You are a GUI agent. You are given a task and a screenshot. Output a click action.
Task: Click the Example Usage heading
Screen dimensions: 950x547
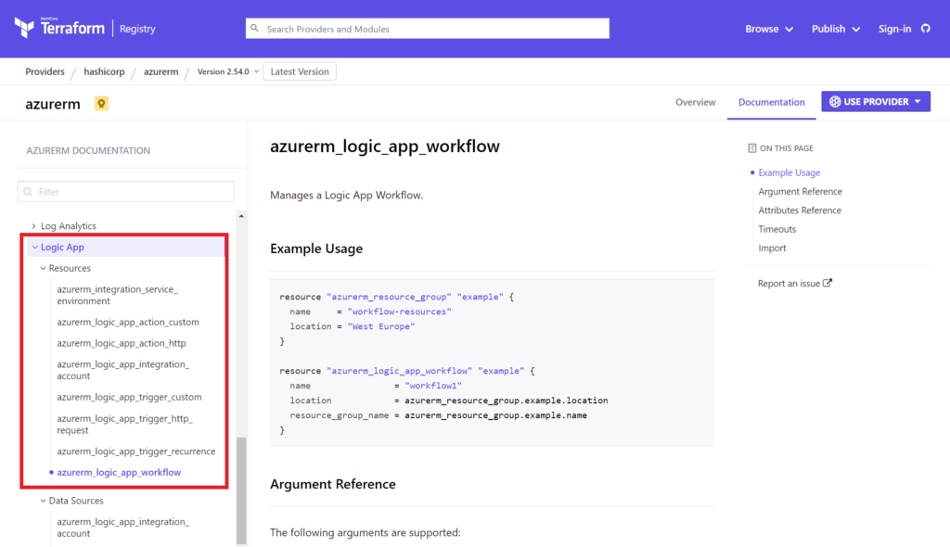coord(316,248)
